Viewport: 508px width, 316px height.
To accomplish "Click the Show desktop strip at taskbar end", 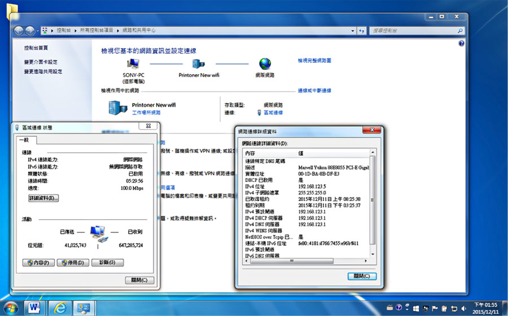I will pyautogui.click(x=505, y=308).
